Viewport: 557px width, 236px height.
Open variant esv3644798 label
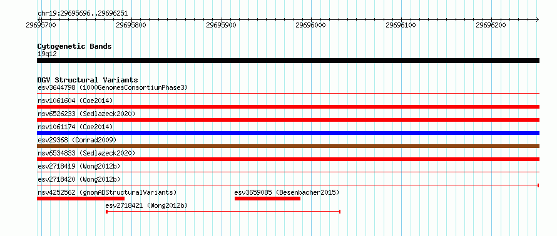[x=113, y=87]
